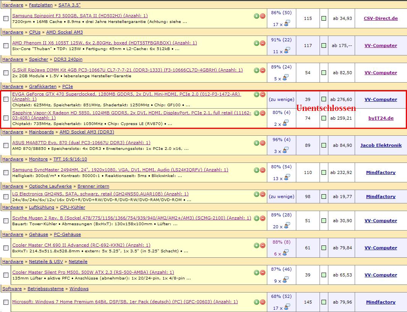Click minus icon for Sapphire Vapor-X Radeon HD 5850
This screenshot has width=407, height=312.
pyautogui.click(x=262, y=113)
